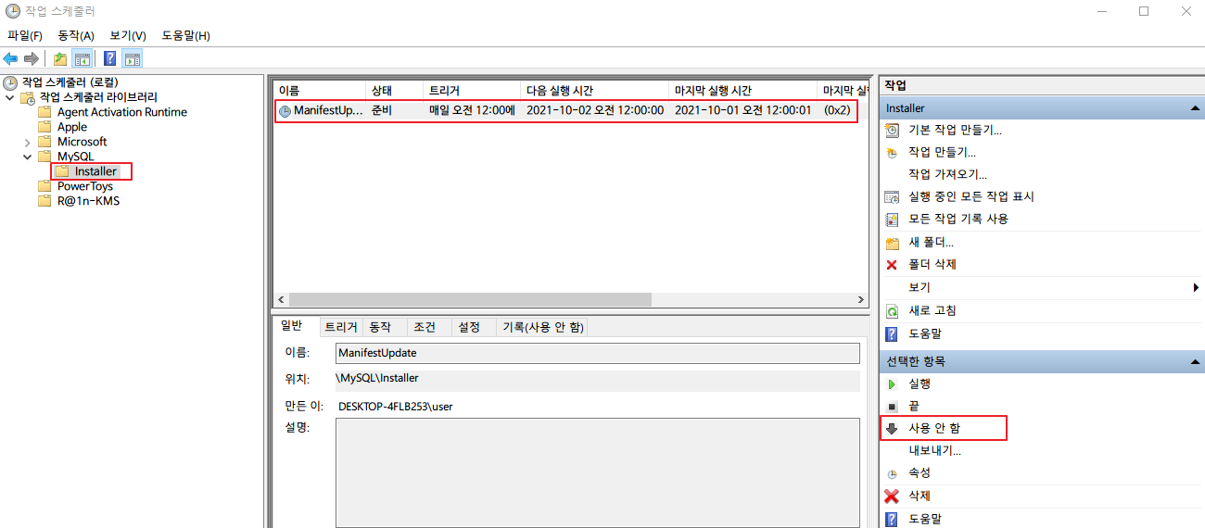
Task: Click the Forward arrow toolbar icon
Action: [x=32, y=58]
